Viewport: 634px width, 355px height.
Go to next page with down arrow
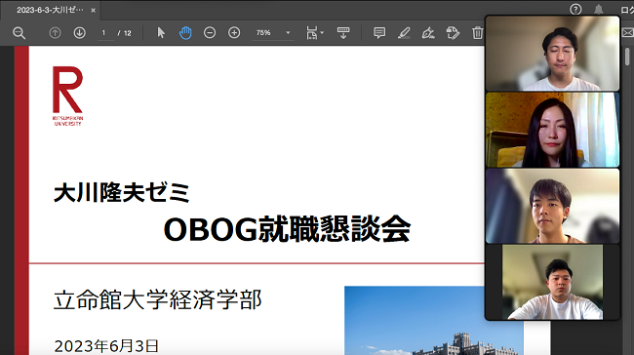click(x=79, y=33)
